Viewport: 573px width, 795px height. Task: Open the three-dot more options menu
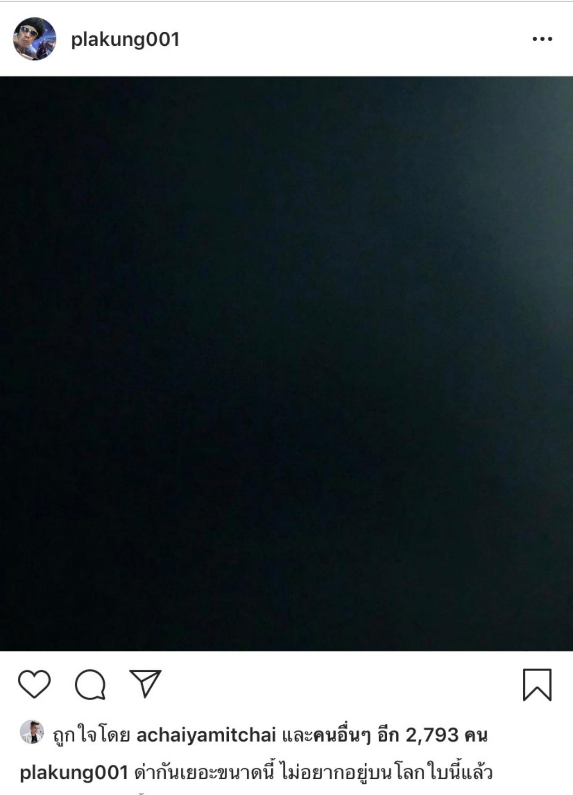[x=542, y=39]
